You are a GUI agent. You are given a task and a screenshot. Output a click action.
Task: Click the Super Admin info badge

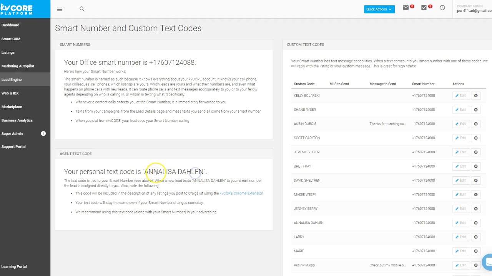43,133
